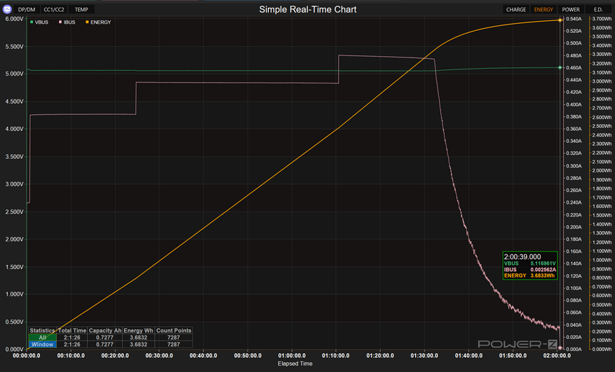Click the VBUS curve endpoint marker on right edge
Screen dimensions: 615x372
560,67
